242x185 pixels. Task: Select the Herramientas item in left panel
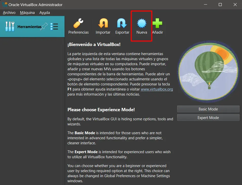pyautogui.click(x=29, y=27)
